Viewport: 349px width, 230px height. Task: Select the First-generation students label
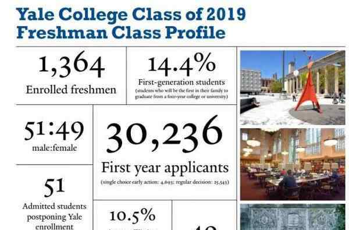pyautogui.click(x=181, y=82)
